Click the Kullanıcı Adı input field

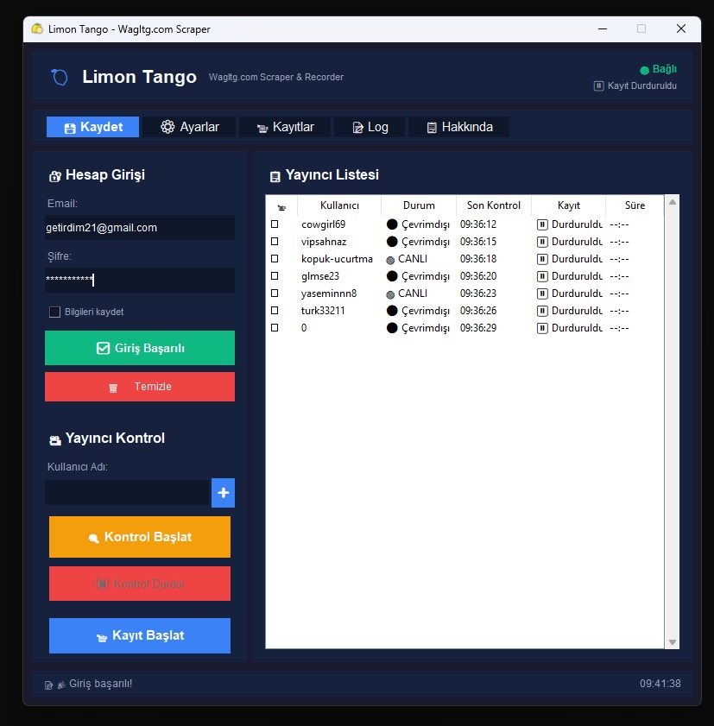(x=127, y=493)
